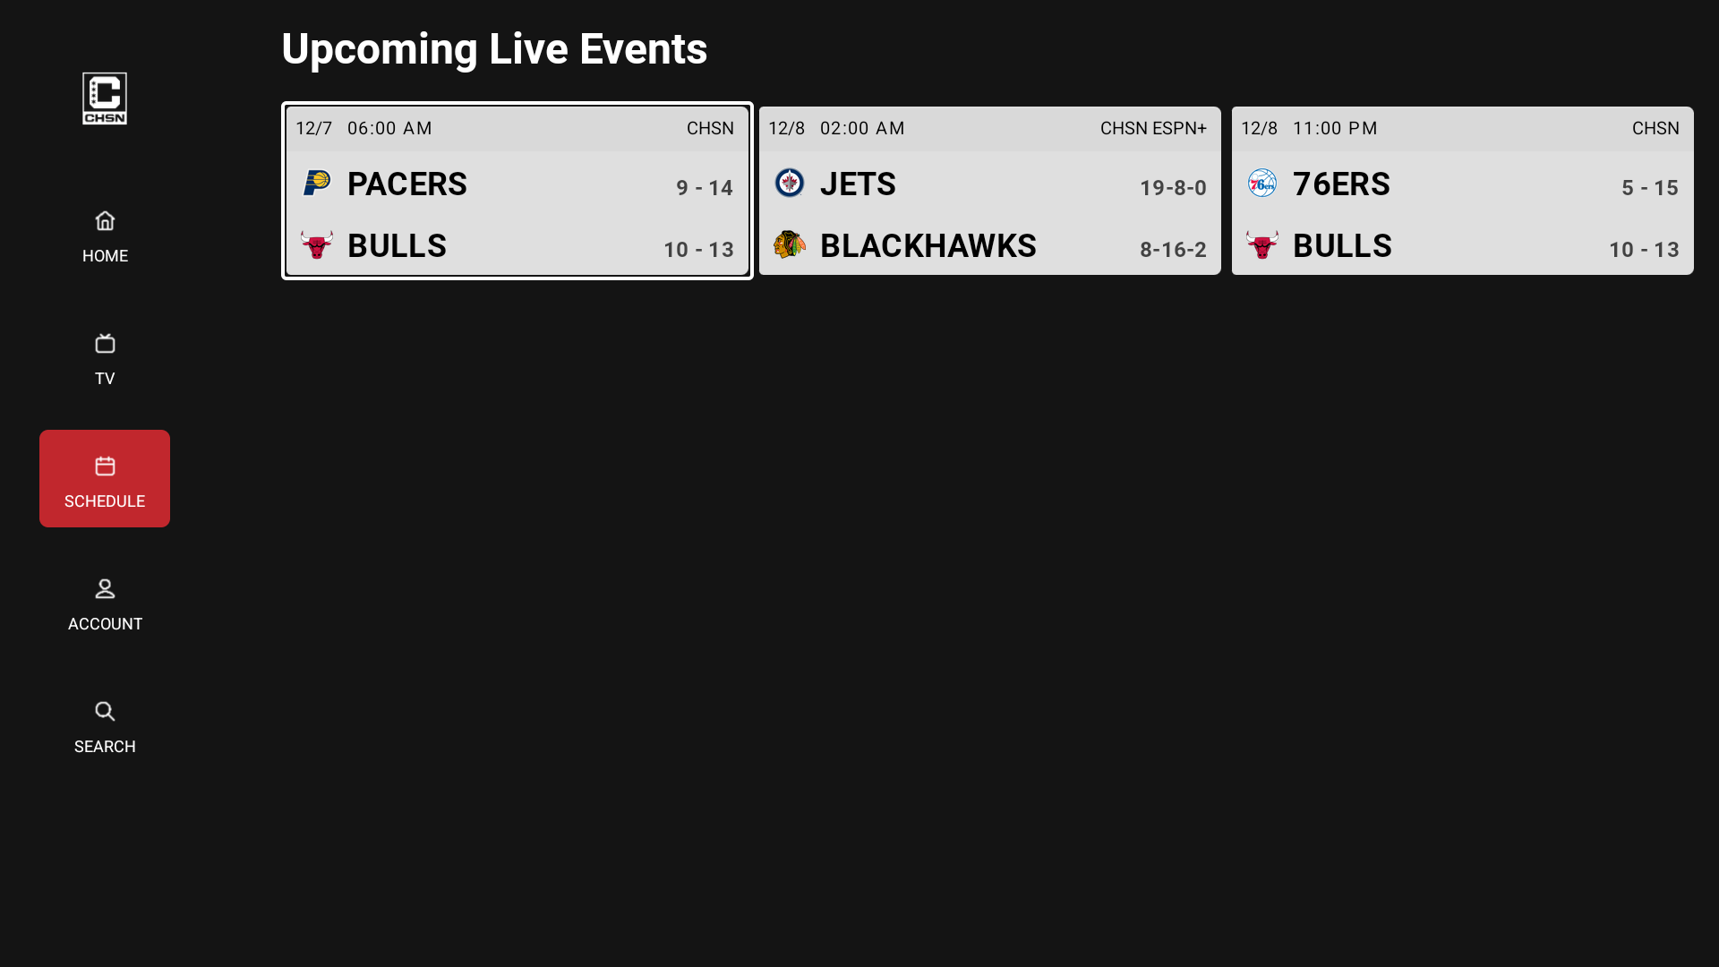Click the BLACKHAWKS team name
Viewport: 1719px width, 967px height.
tap(928, 246)
